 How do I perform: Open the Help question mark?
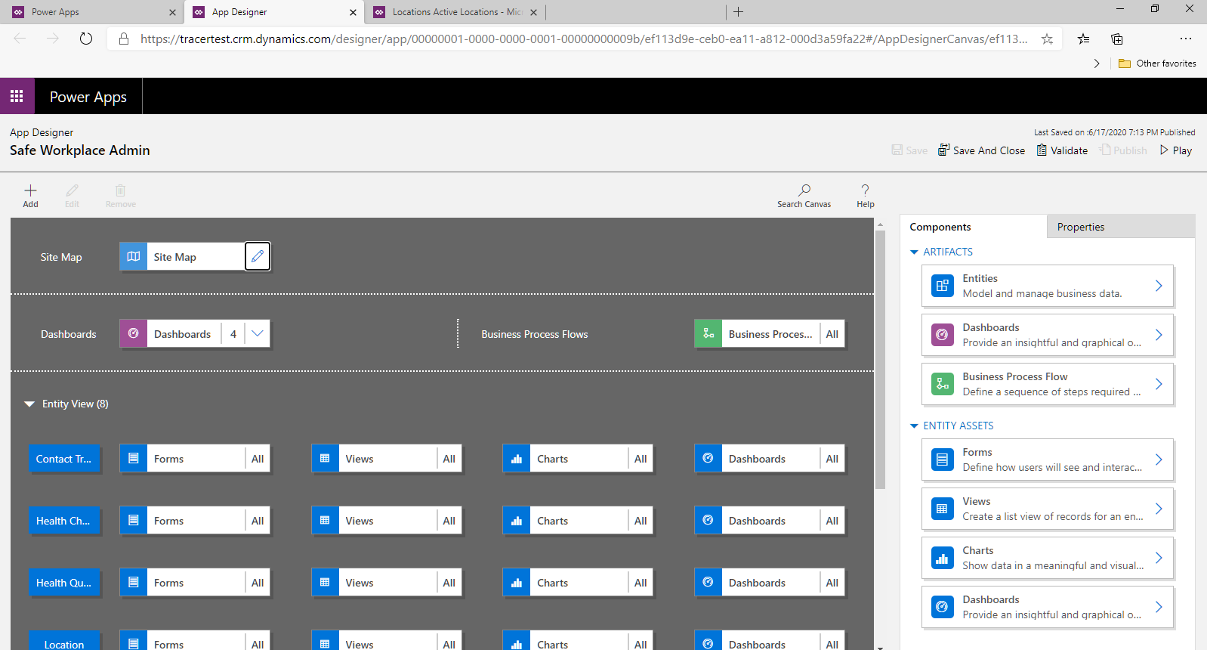(866, 190)
